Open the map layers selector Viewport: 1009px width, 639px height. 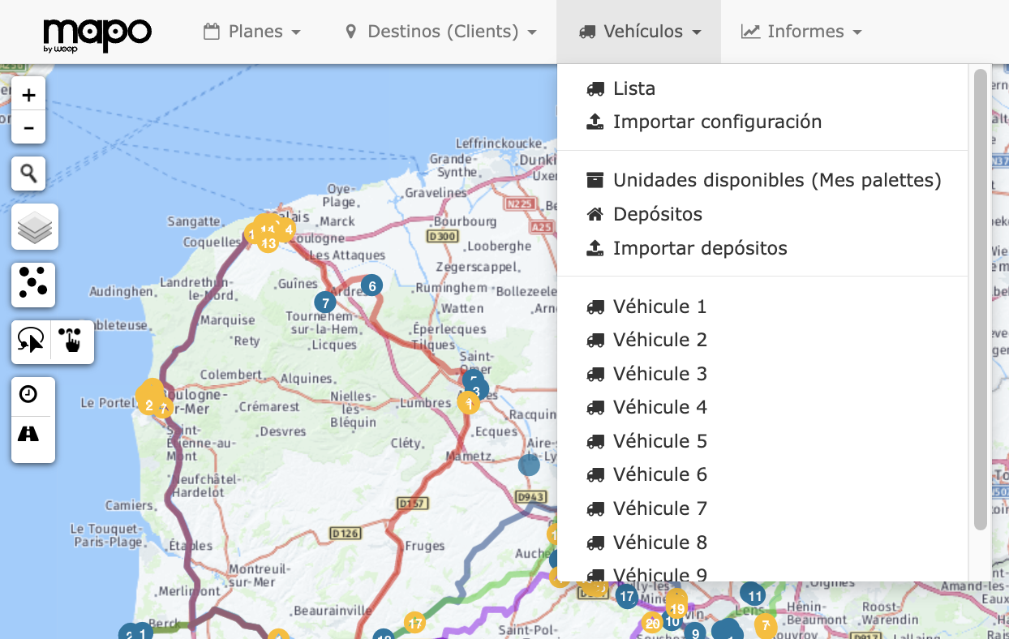[34, 226]
